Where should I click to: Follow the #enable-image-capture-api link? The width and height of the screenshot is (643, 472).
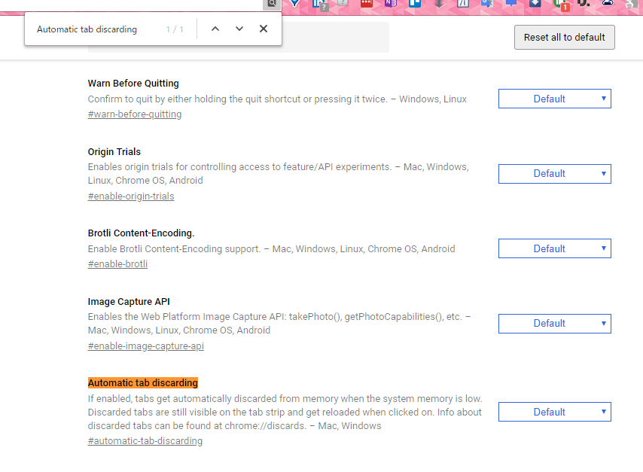pyautogui.click(x=145, y=346)
